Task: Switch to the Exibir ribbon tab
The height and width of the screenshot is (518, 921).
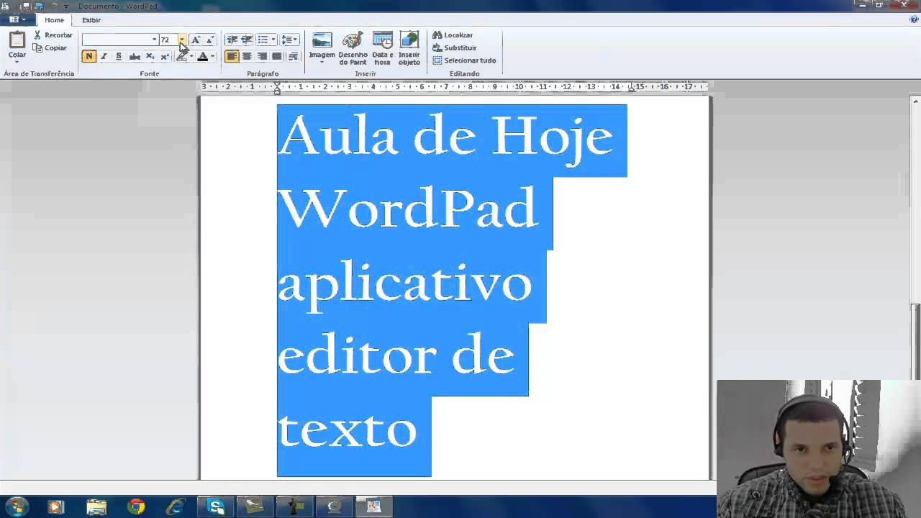Action: click(91, 20)
